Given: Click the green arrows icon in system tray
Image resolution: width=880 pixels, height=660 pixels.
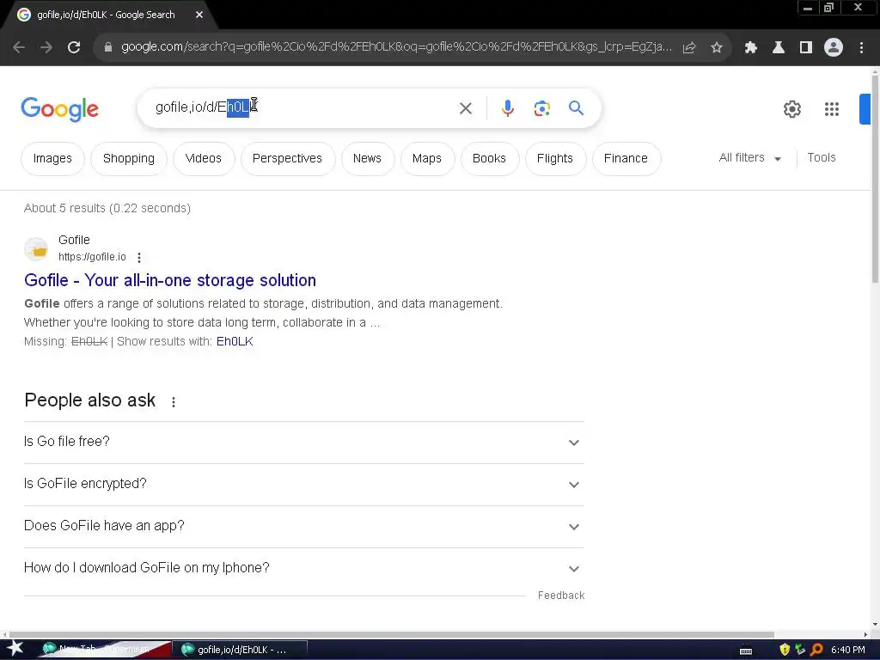Looking at the screenshot, I should point(800,650).
